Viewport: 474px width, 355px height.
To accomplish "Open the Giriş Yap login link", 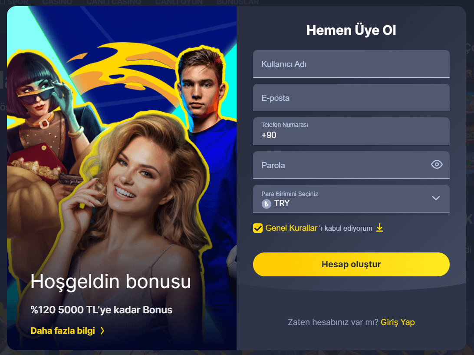I will (x=398, y=322).
